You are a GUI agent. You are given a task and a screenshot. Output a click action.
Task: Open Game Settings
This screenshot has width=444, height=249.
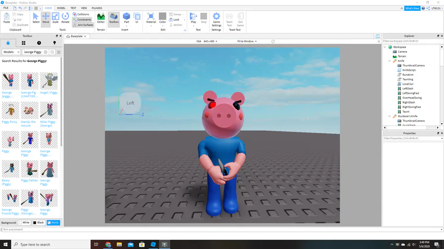pos(217,20)
